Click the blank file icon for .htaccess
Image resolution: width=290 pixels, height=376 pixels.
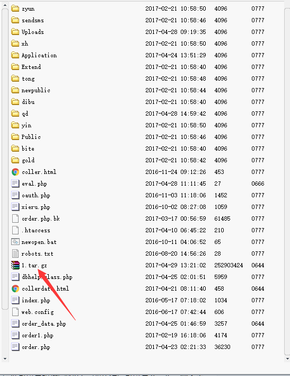click(15, 230)
